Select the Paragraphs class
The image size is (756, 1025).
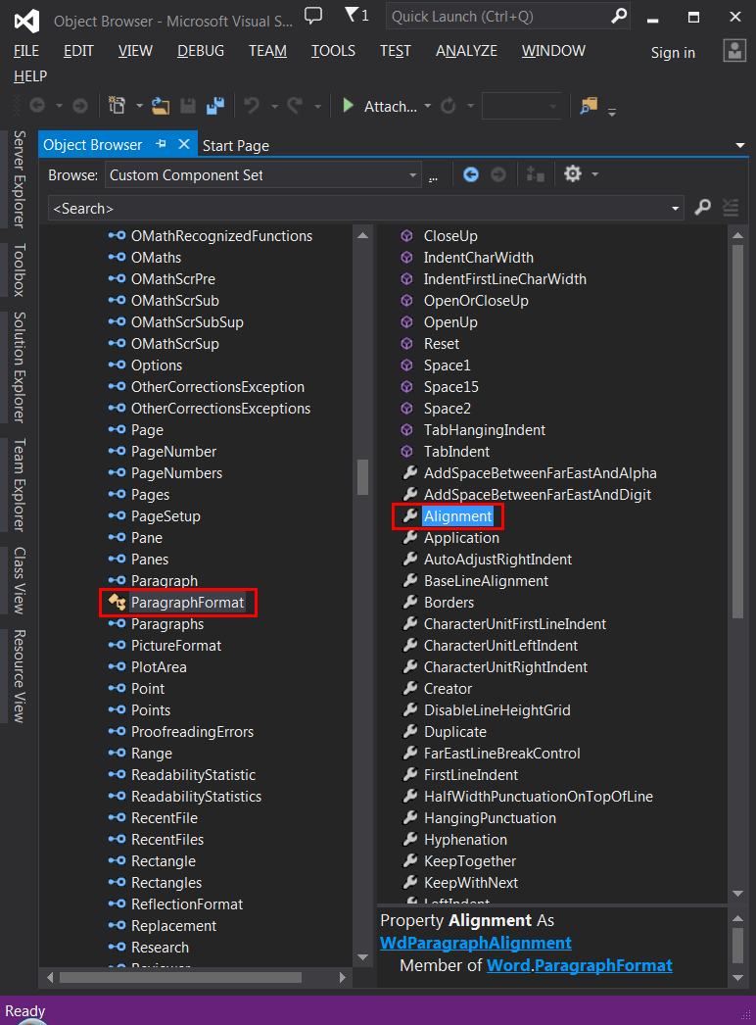point(167,624)
